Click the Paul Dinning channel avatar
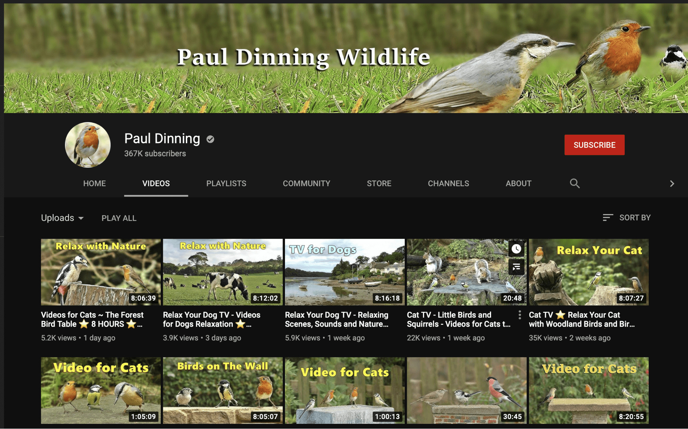The height and width of the screenshot is (429, 688). (x=88, y=145)
